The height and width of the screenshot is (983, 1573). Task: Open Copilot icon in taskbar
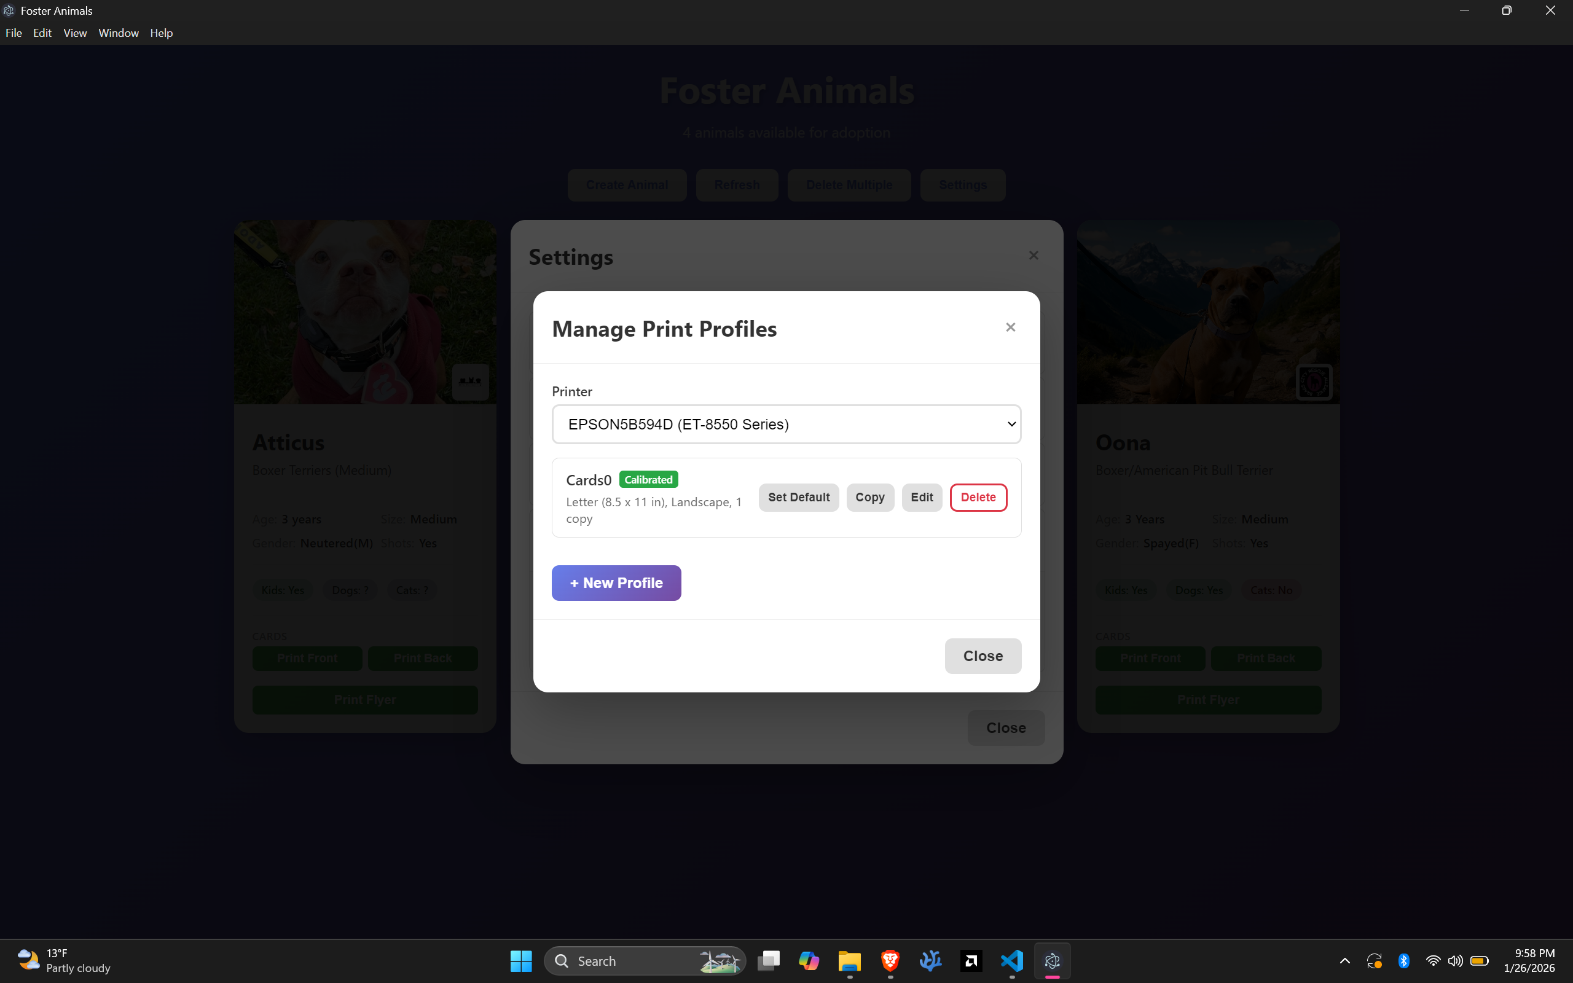point(809,960)
